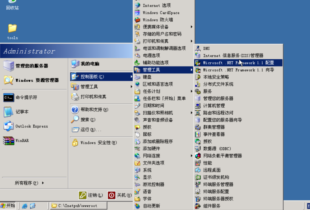Image resolution: width=310 pixels, height=210 pixels.
Task: Click the 关机(U) button
Action: click(x=120, y=195)
